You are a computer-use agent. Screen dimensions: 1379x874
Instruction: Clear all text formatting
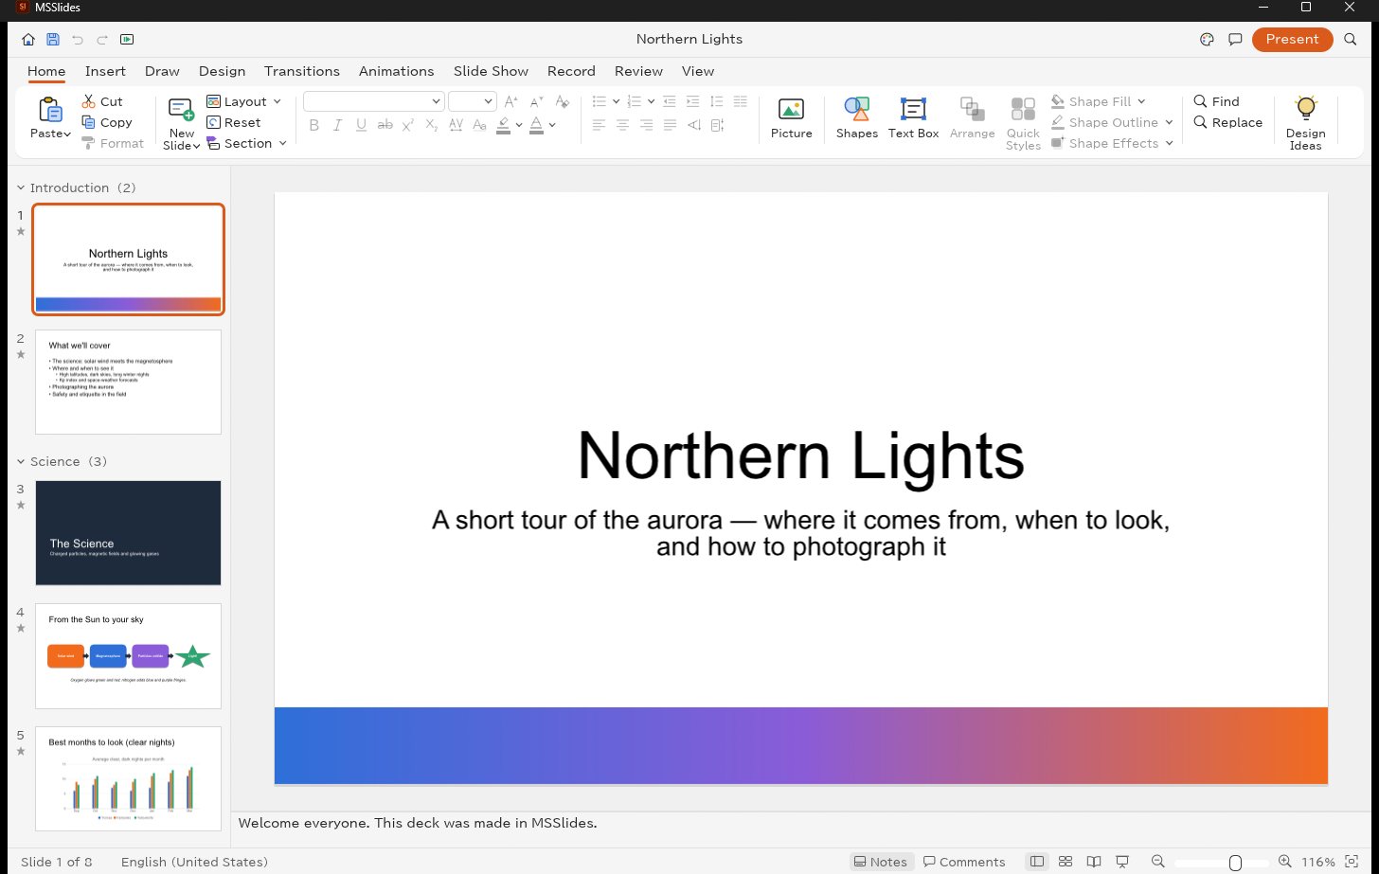click(562, 101)
